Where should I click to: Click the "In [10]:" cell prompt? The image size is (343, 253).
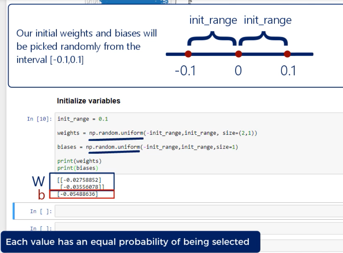40,119
